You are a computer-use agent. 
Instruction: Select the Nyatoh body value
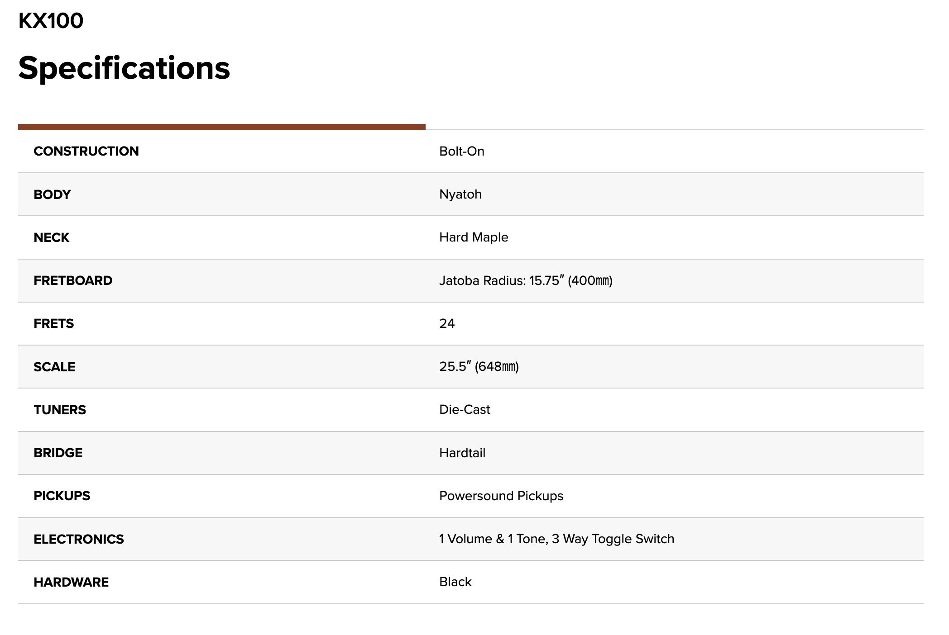460,194
